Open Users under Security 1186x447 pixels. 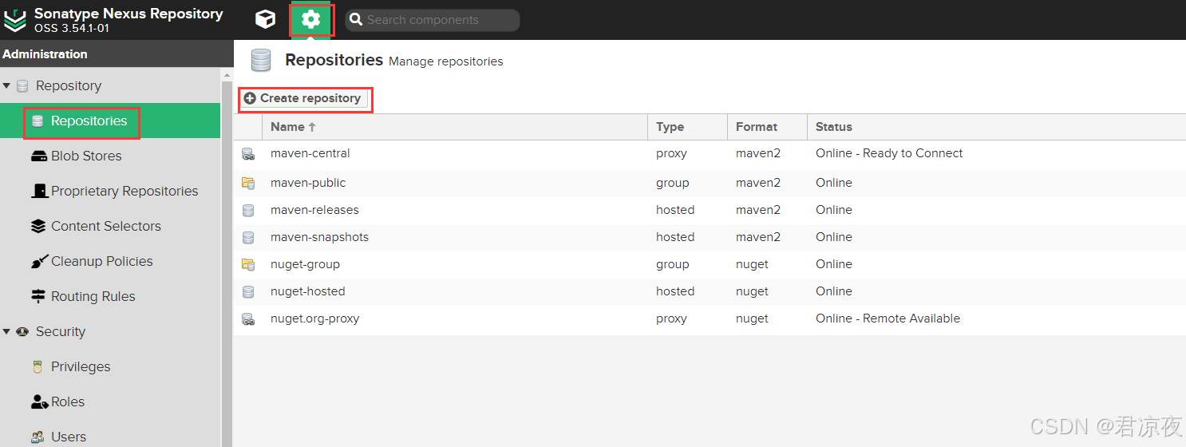pos(69,437)
